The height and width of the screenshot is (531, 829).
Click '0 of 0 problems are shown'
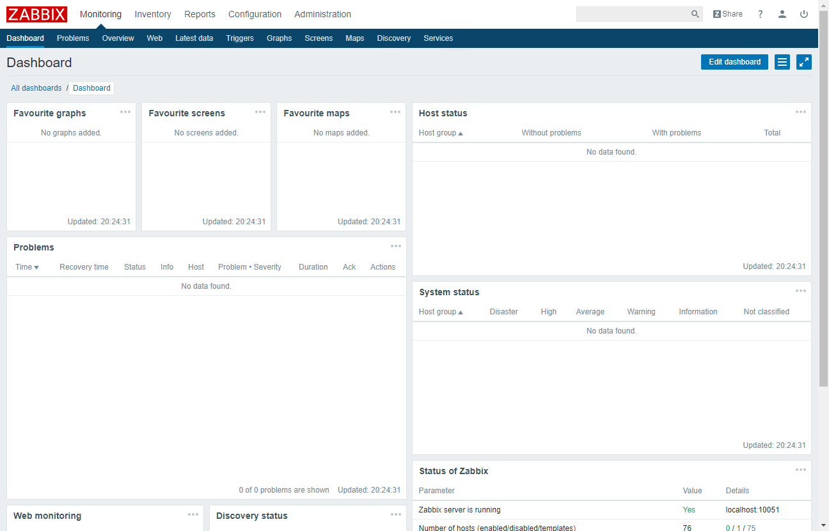tap(284, 490)
